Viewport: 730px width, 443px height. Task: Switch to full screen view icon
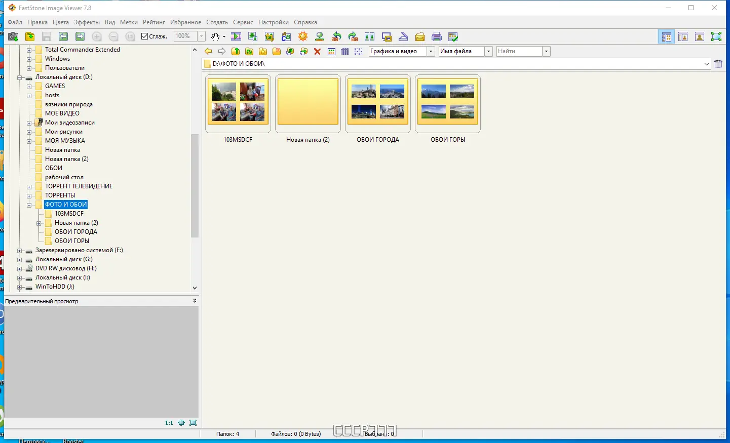click(716, 36)
